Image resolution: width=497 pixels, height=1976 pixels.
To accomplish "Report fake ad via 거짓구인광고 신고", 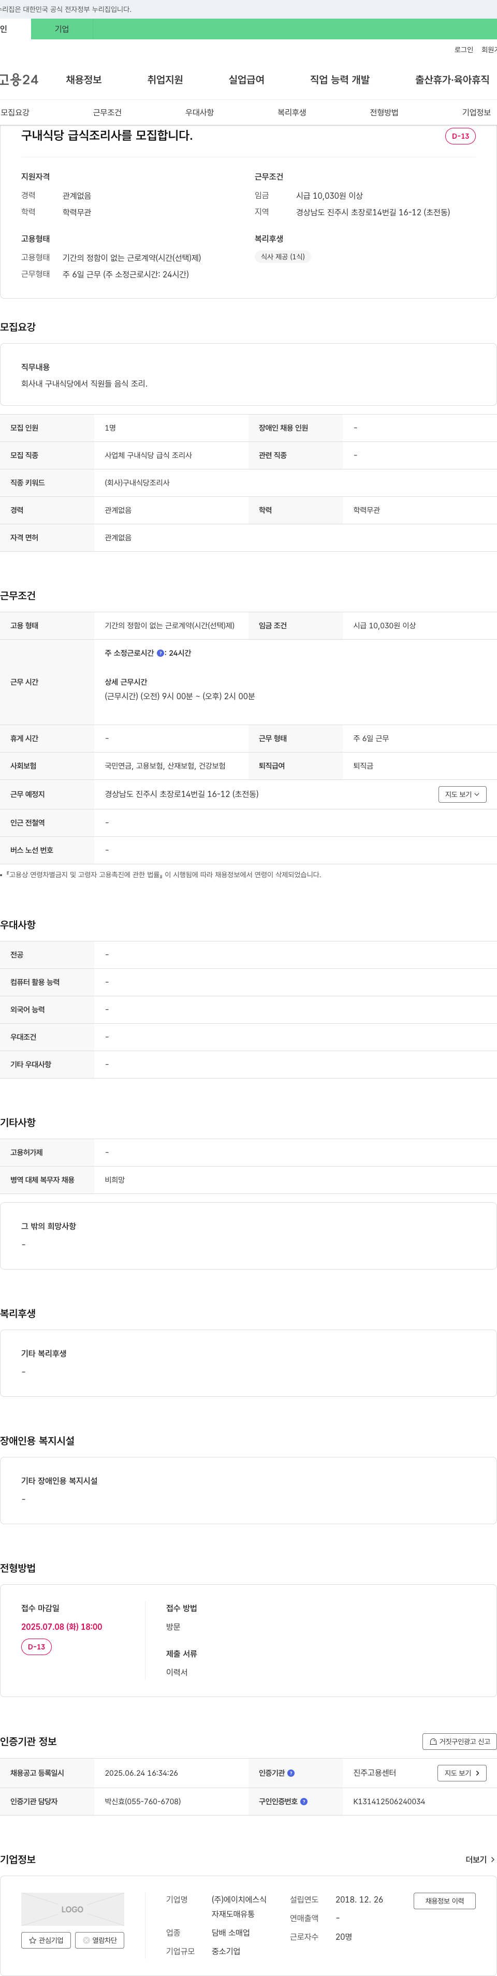I will click(459, 1741).
